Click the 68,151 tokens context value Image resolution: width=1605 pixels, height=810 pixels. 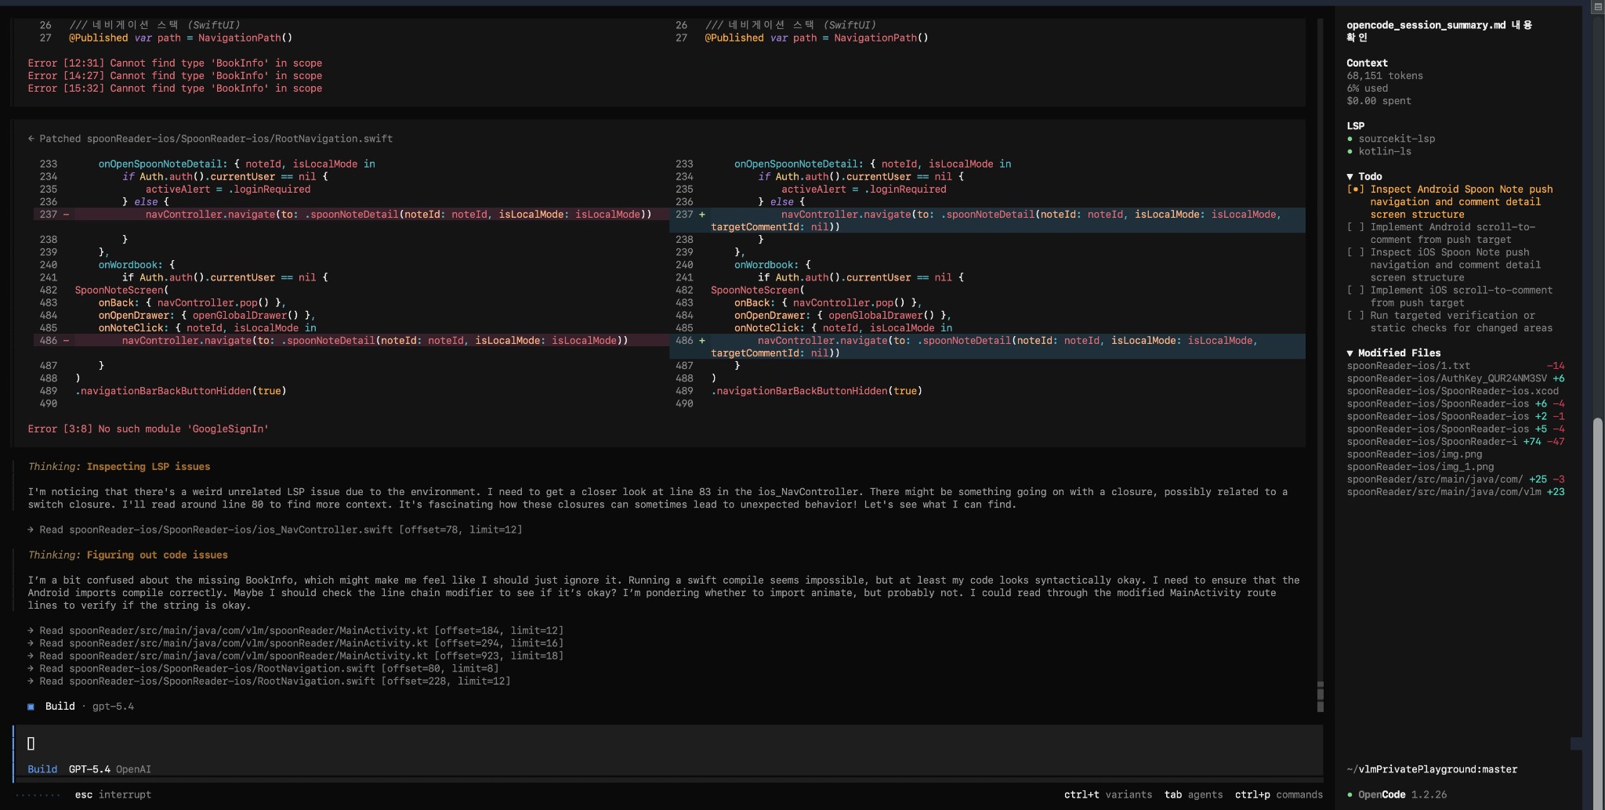(x=1385, y=76)
